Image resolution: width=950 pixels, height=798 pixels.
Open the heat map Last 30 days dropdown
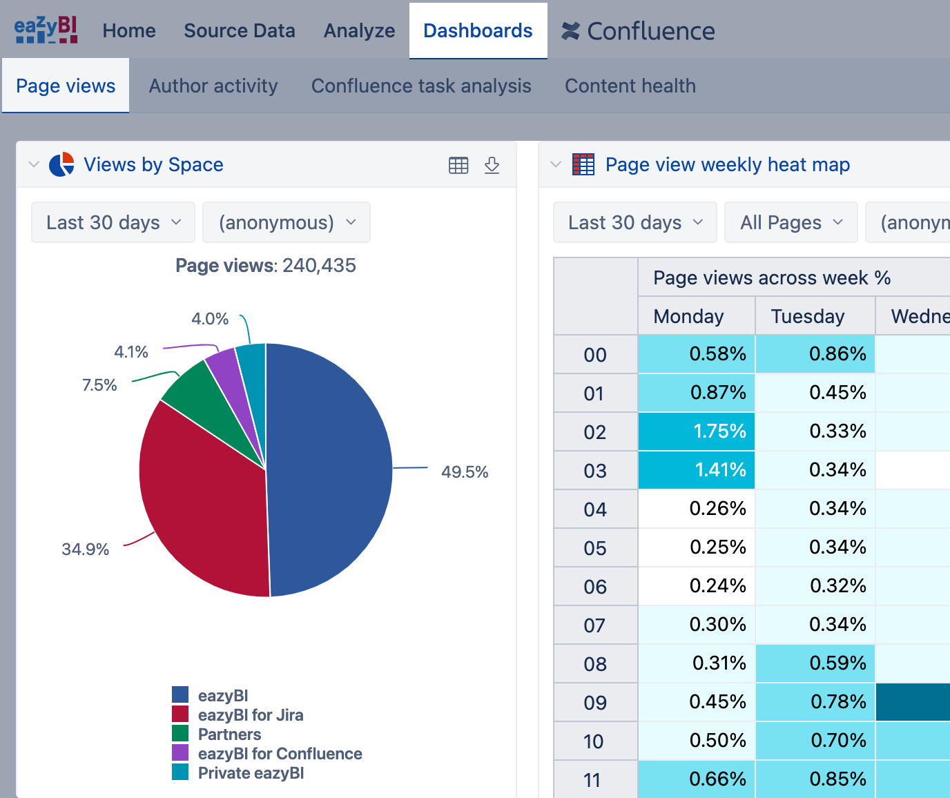634,223
